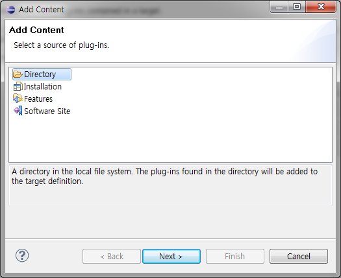Click the Cancel button
Image resolution: width=341 pixels, height=278 pixels.
tap(299, 257)
